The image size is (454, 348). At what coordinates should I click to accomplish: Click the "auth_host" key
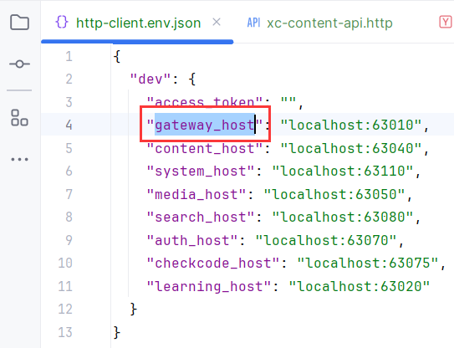pyautogui.click(x=192, y=240)
